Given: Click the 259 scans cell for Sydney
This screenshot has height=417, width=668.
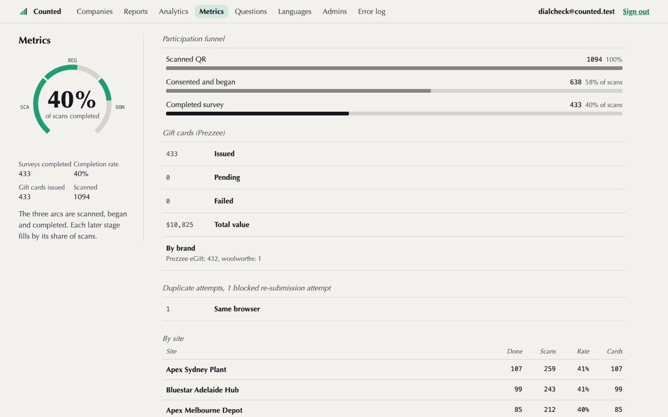Looking at the screenshot, I should pyautogui.click(x=550, y=369).
